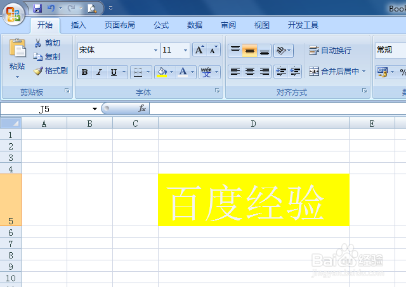Align text to the bottom of cell
This screenshot has width=406, height=287.
pyautogui.click(x=265, y=50)
